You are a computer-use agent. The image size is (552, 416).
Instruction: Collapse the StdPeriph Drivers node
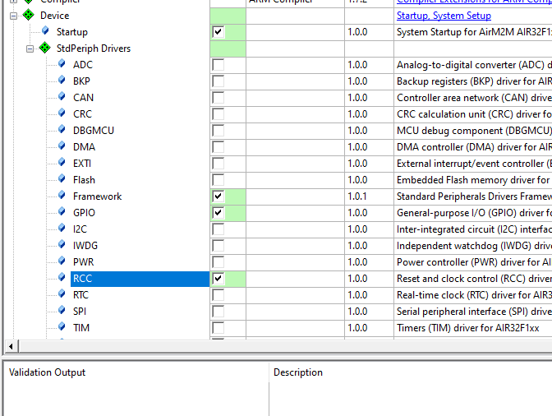30,49
